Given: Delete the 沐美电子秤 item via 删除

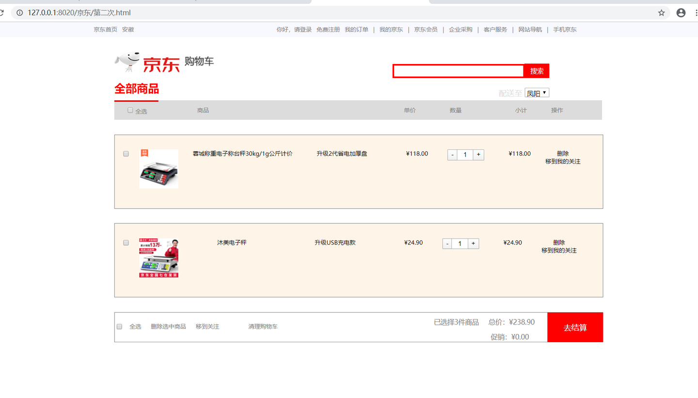Looking at the screenshot, I should 559,242.
